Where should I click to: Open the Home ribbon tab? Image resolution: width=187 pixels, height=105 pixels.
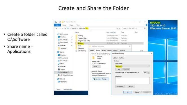(x=64, y=25)
